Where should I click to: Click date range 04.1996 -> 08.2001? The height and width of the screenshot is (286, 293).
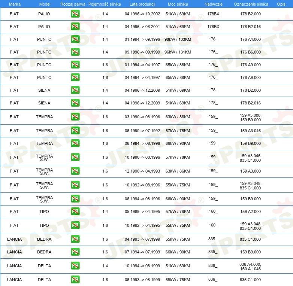pyautogui.click(x=142, y=27)
